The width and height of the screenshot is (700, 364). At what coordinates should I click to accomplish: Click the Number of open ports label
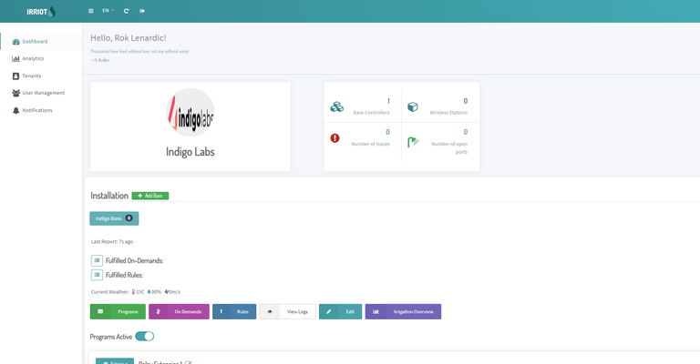(x=449, y=148)
